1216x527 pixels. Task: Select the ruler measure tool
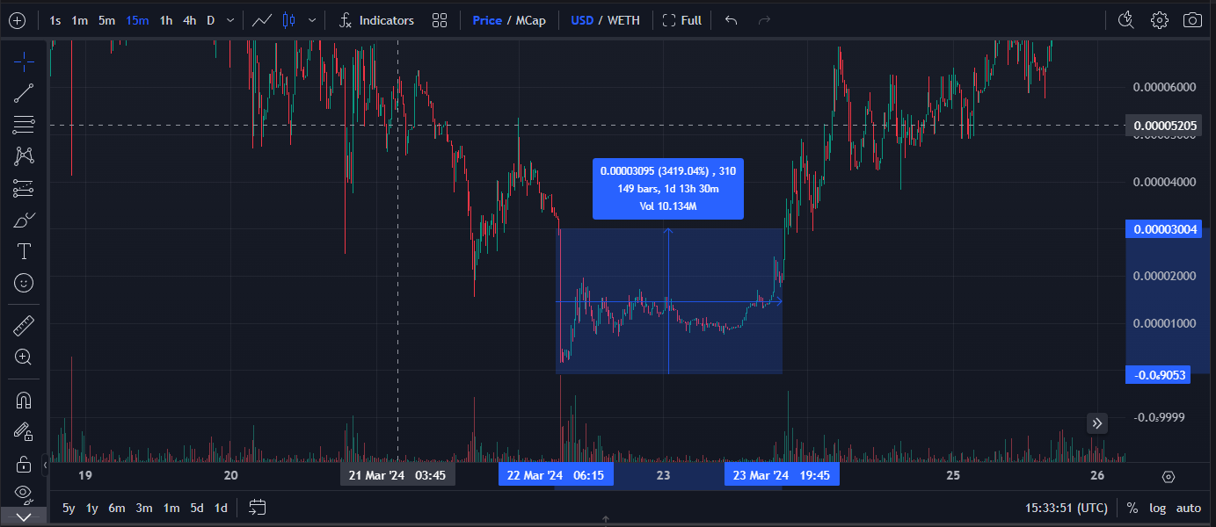pos(24,327)
